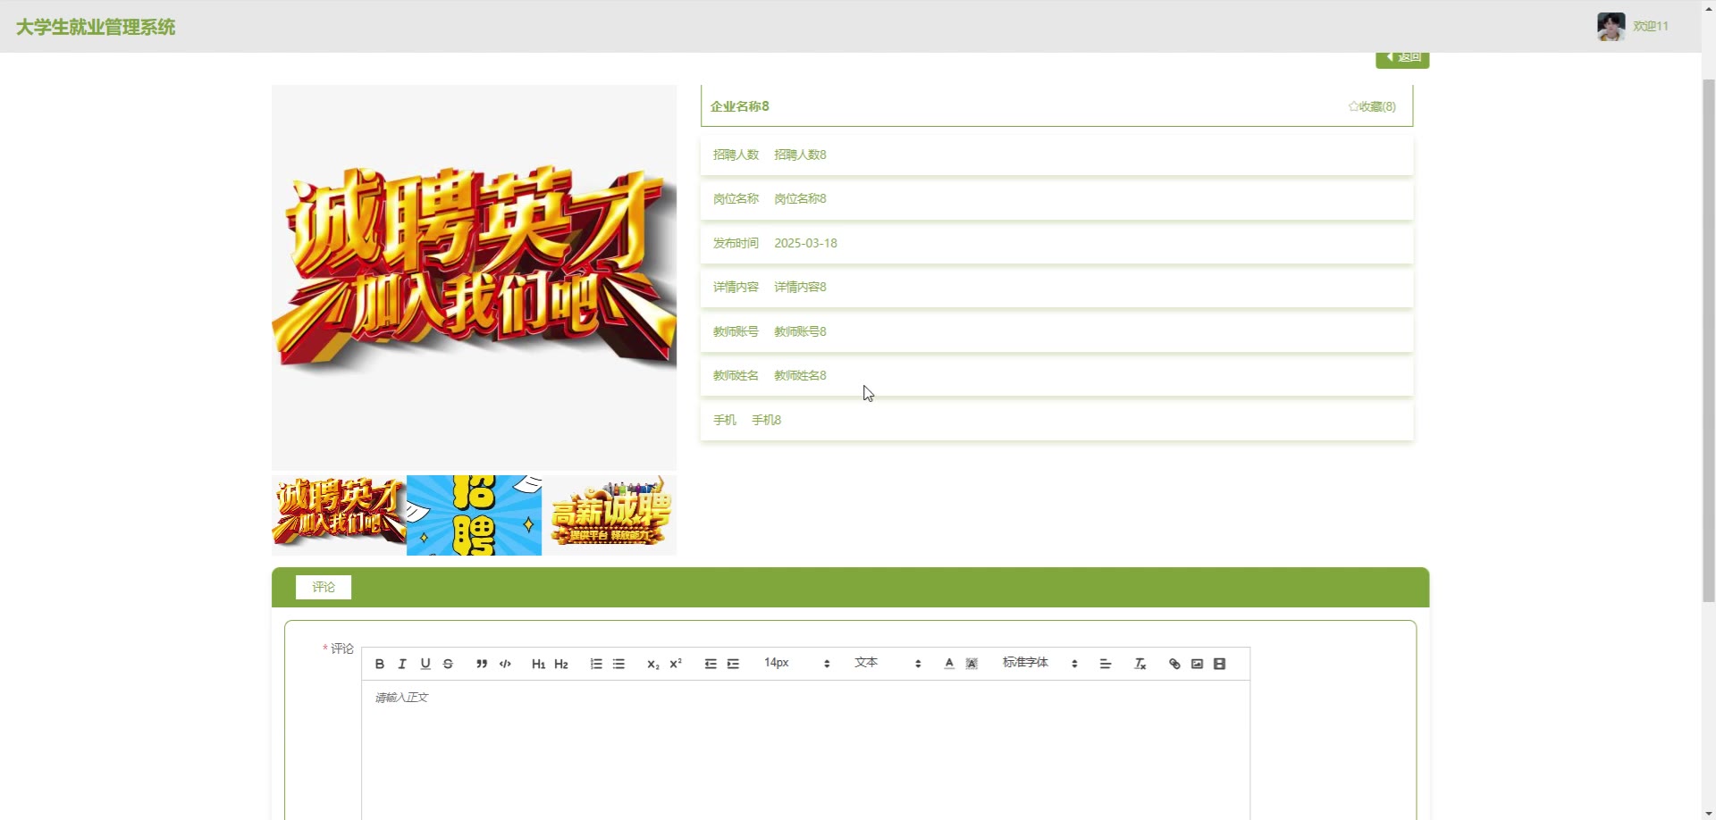The image size is (1716, 820).
Task: Select the 高薪诚聘 thumbnail image
Action: coord(609,515)
